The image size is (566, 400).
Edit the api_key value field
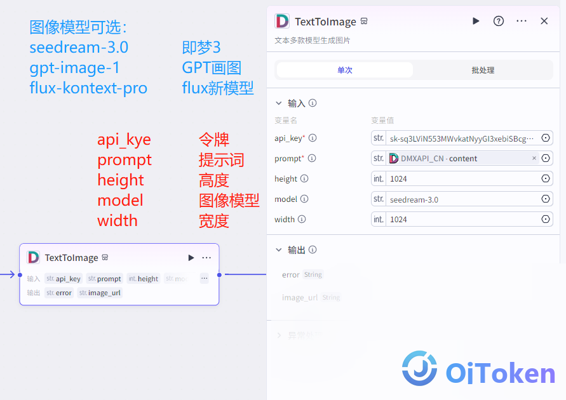pyautogui.click(x=462, y=138)
